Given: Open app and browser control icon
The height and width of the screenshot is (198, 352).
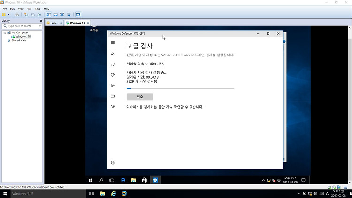Looking at the screenshot, I should [x=113, y=96].
